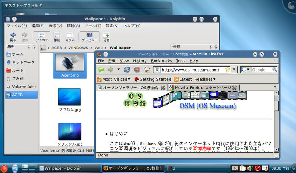Open Dolphin's 編集(E) menu
This screenshot has width=296, height=173.
[x=38, y=26]
